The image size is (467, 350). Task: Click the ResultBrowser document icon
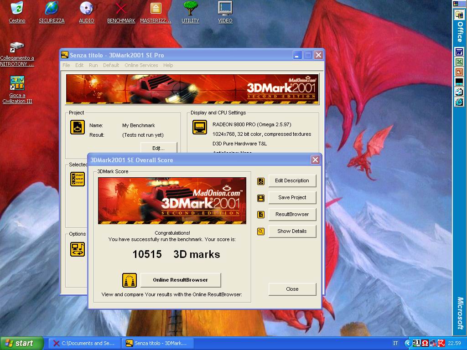(x=260, y=215)
